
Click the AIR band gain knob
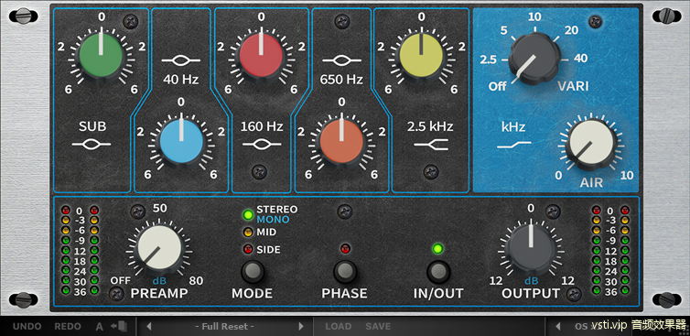pos(590,145)
